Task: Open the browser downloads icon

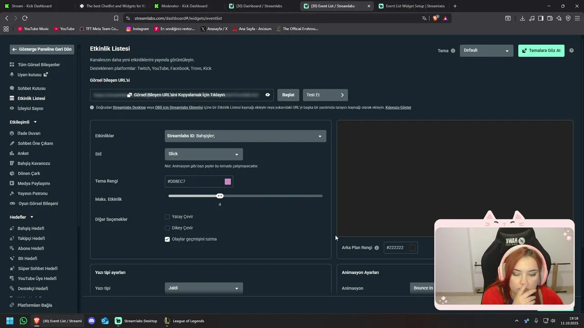Action: (522, 18)
